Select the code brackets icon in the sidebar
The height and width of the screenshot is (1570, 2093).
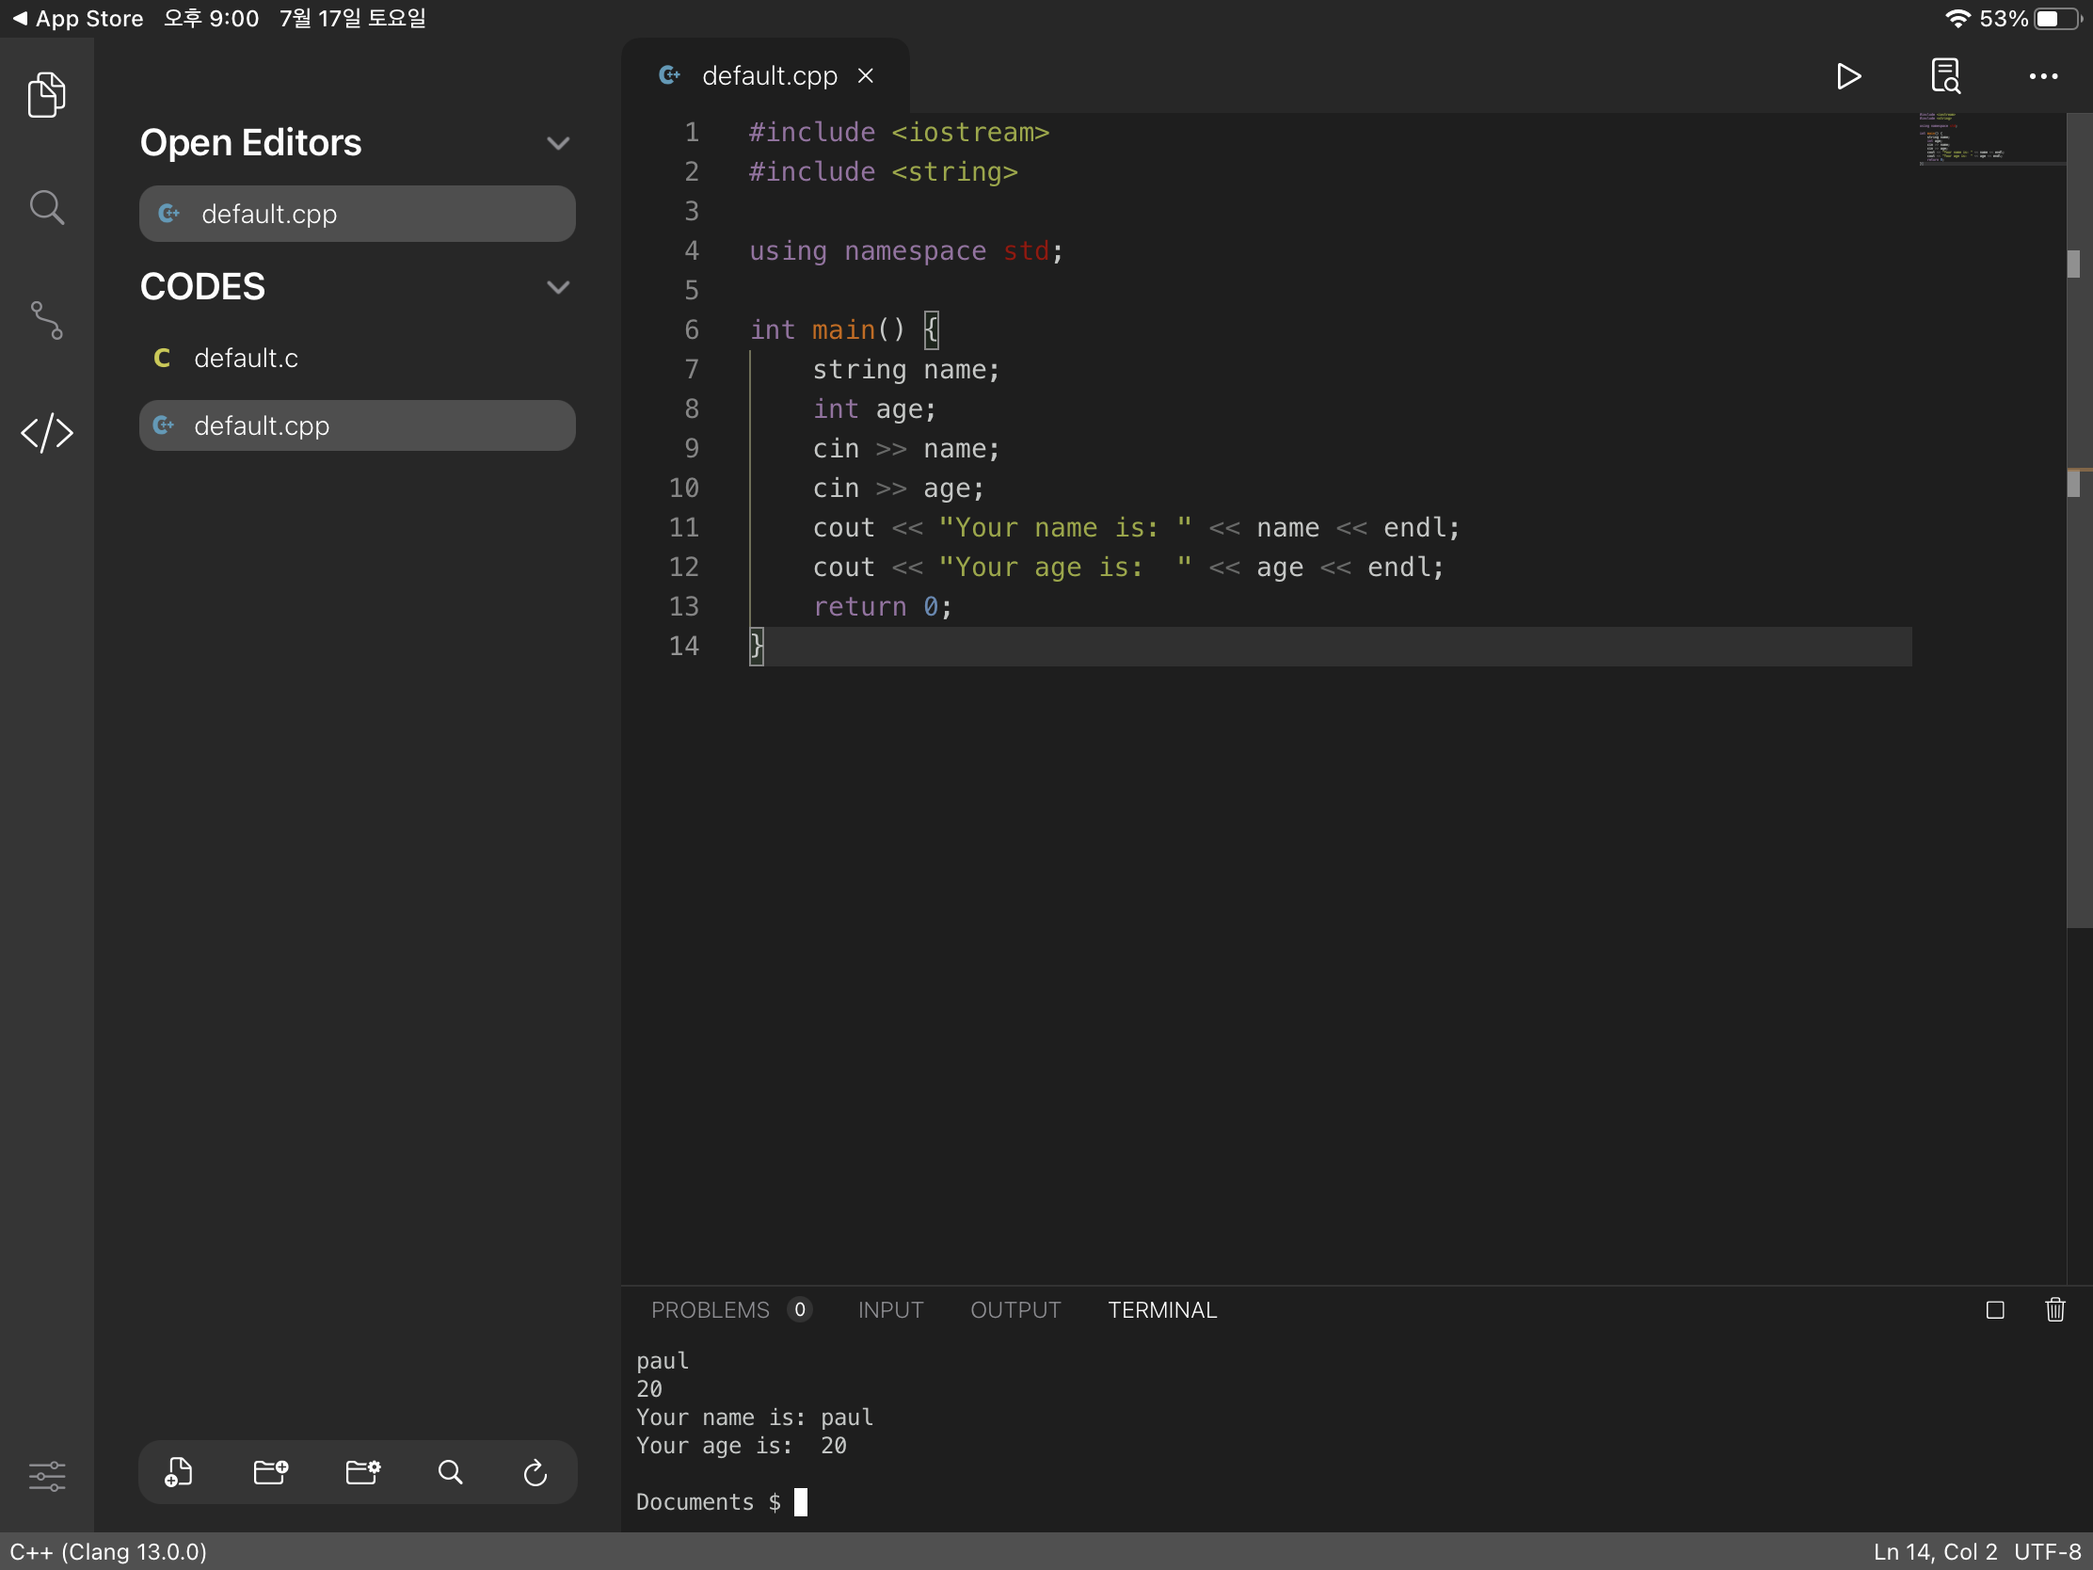(x=46, y=433)
